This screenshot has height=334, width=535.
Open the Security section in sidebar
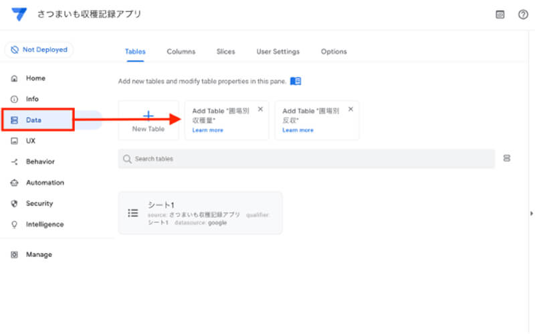click(x=39, y=203)
